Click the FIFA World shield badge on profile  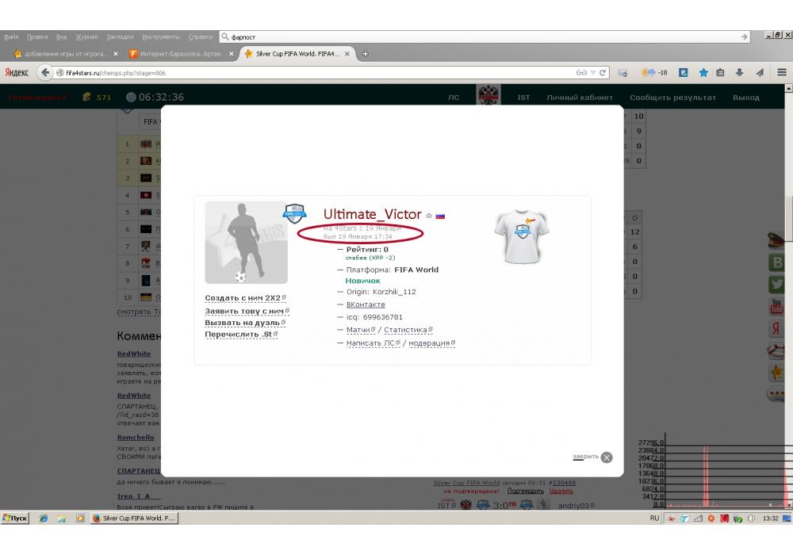(x=295, y=213)
